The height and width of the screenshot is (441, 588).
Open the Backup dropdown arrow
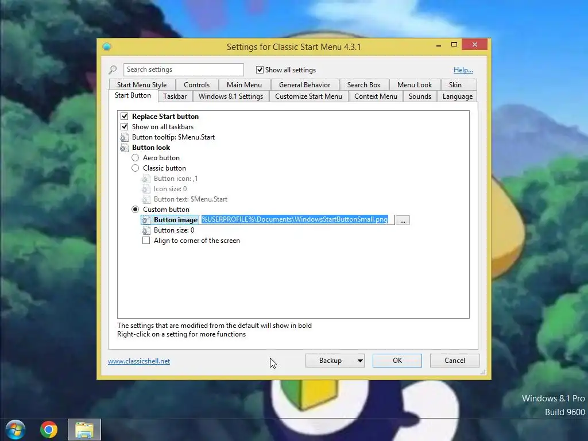point(359,361)
